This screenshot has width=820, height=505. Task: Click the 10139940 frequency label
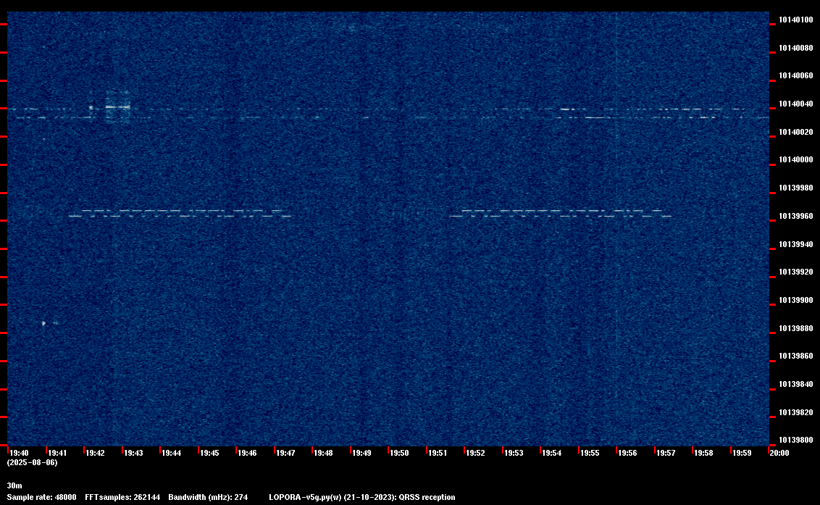click(x=795, y=244)
